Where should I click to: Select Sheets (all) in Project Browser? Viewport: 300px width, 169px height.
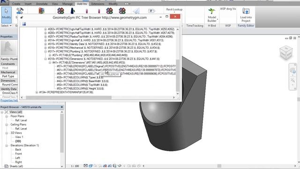click(x=16, y=166)
